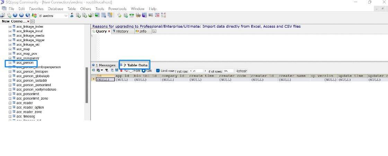Click the next arrow beside First row
The width and height of the screenshot is (388, 156).
pos(205,71)
